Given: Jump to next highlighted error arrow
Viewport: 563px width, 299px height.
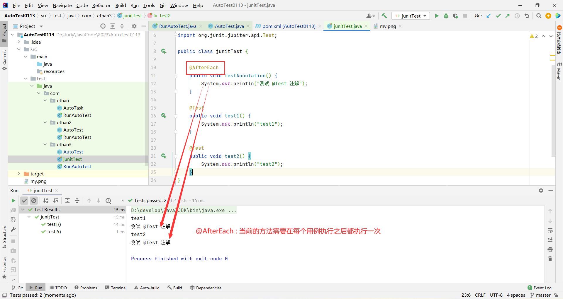Looking at the screenshot, I should pyautogui.click(x=551, y=36).
